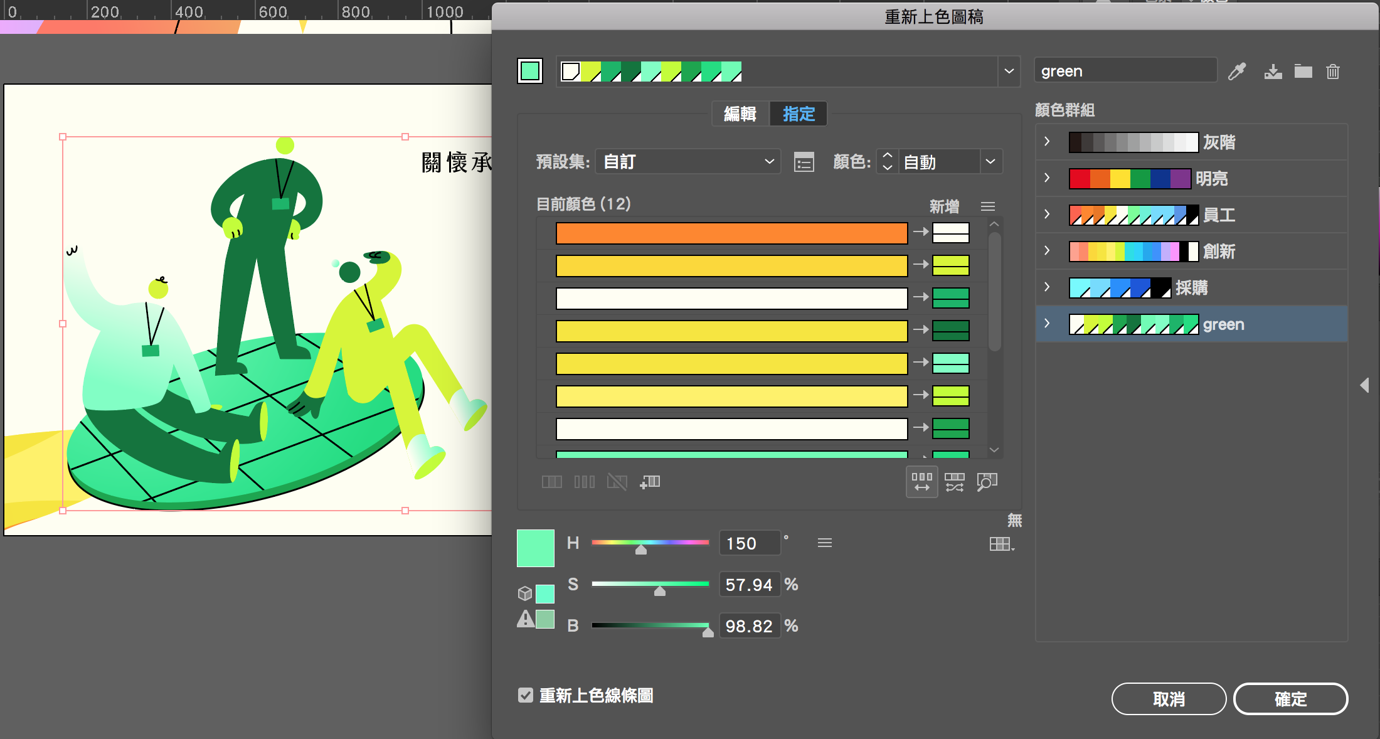The height and width of the screenshot is (739, 1380).
Task: Click the current colors list scrollbar
Action: coord(994,292)
